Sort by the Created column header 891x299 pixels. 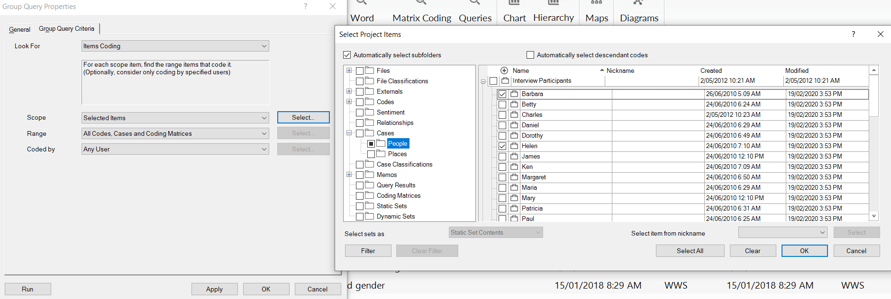pyautogui.click(x=711, y=70)
